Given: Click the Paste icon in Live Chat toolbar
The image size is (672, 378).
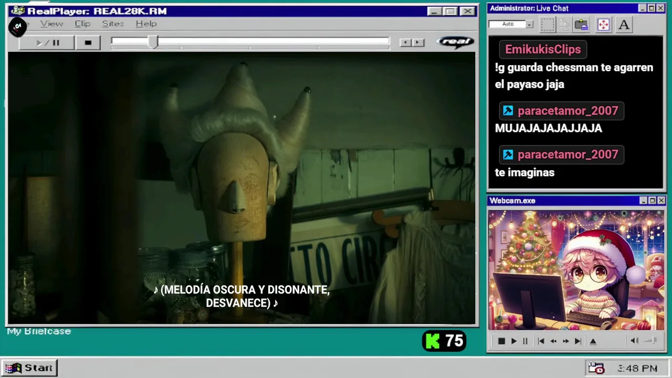Looking at the screenshot, I should coord(581,24).
